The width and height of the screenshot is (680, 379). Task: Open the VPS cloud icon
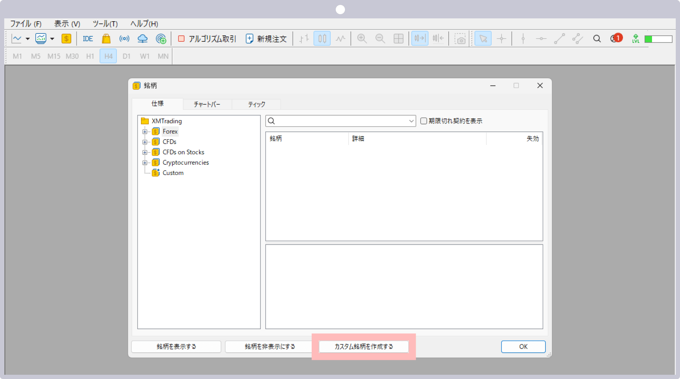[142, 39]
